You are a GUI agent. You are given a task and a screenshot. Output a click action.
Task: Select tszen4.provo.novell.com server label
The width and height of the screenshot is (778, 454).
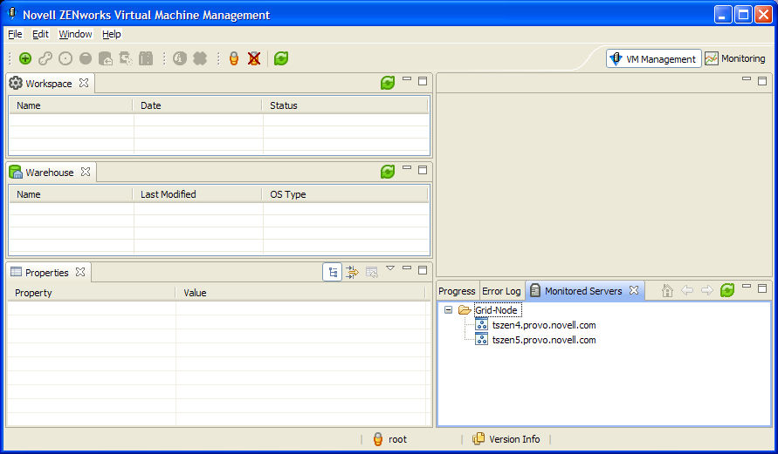(544, 325)
